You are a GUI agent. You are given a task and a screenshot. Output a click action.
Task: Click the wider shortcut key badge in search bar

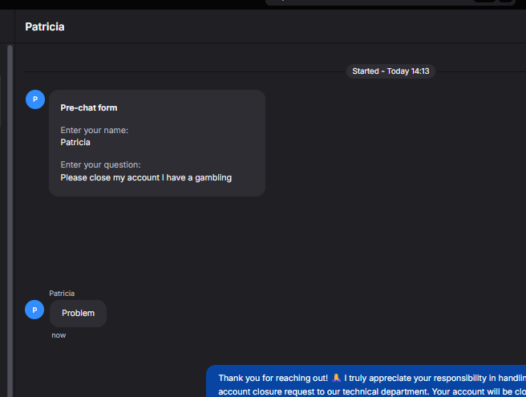coord(484,1)
